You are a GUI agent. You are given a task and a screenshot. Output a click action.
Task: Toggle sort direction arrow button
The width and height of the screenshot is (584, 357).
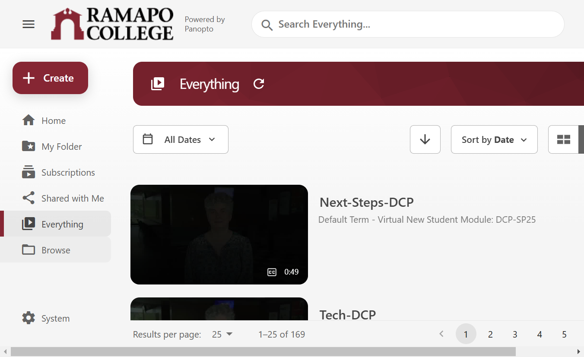[x=425, y=139]
